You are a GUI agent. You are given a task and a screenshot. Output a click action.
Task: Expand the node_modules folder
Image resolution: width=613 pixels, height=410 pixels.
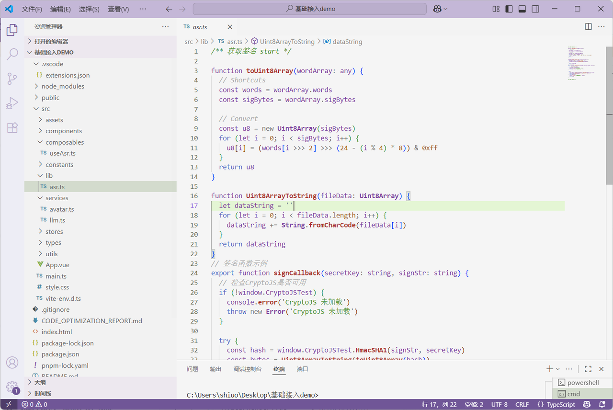click(63, 86)
